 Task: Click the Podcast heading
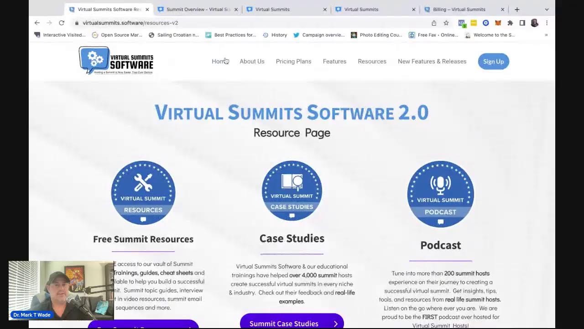click(x=441, y=245)
